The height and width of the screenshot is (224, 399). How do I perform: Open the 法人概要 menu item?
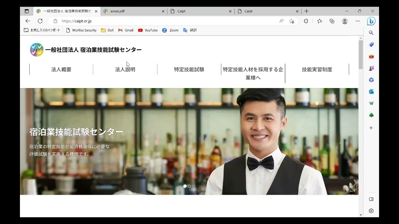[x=61, y=69]
